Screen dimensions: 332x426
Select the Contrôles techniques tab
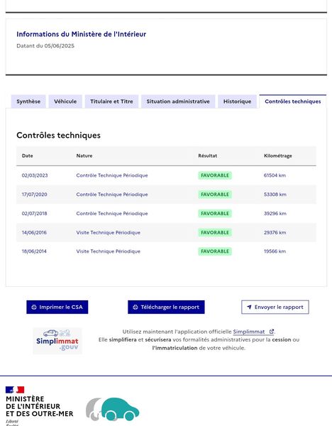click(x=293, y=102)
